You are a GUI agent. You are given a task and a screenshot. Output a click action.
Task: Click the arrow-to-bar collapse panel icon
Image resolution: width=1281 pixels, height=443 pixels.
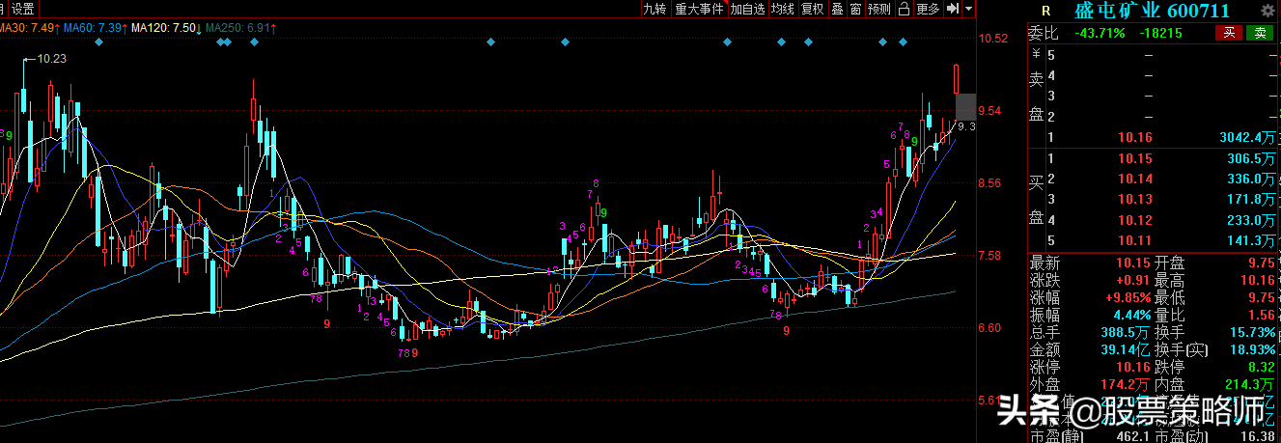(953, 9)
